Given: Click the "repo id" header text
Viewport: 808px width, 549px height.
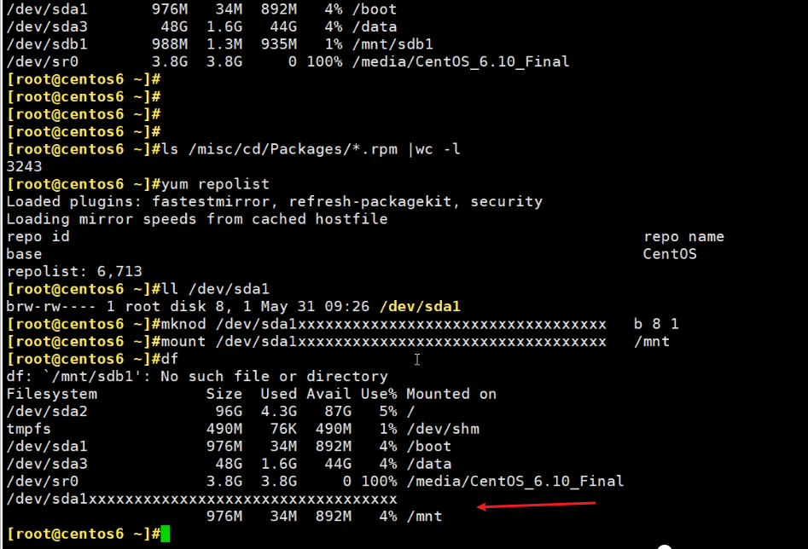Looking at the screenshot, I should point(38,236).
